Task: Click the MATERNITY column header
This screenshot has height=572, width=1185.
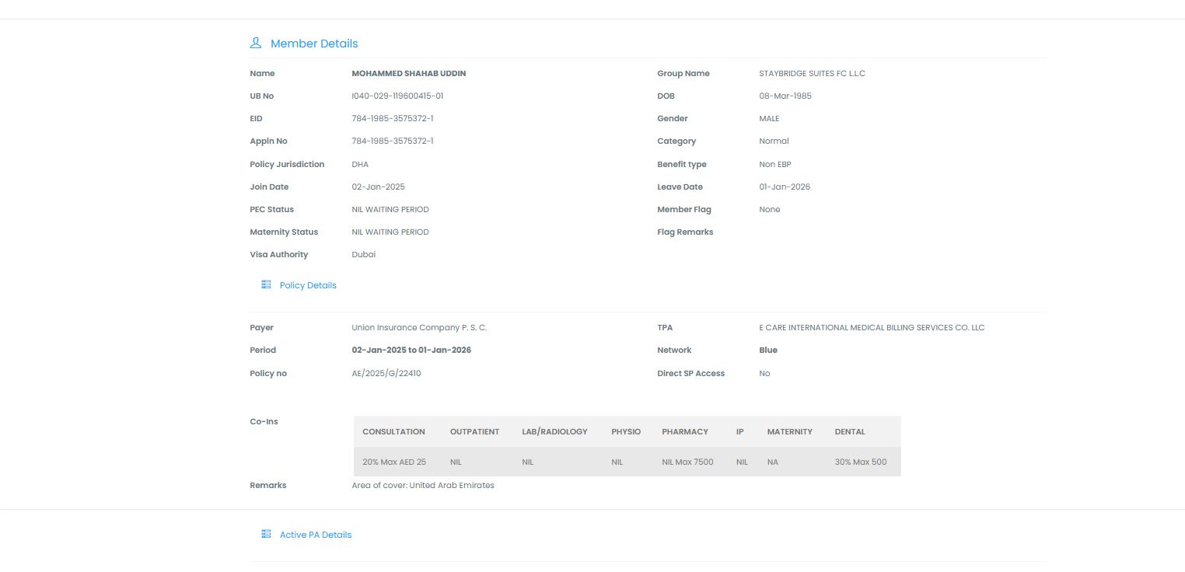Action: point(789,431)
